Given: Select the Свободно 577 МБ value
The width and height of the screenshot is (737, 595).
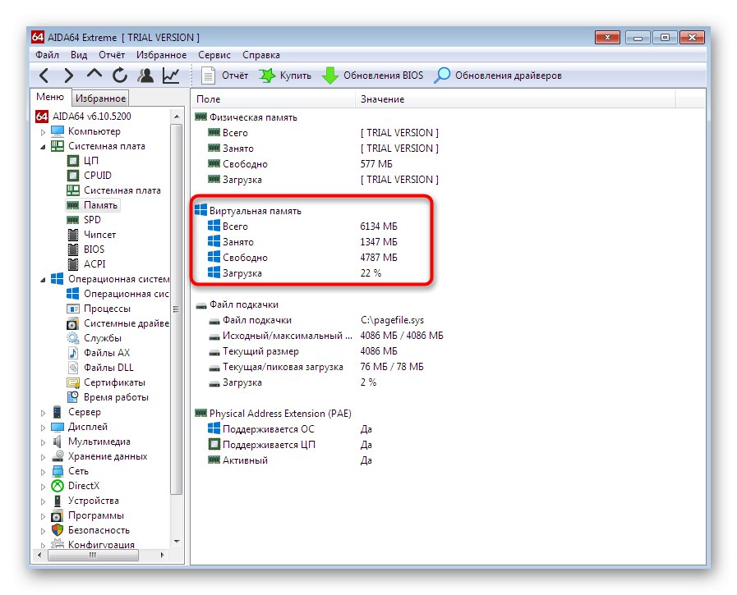Looking at the screenshot, I should point(376,164).
